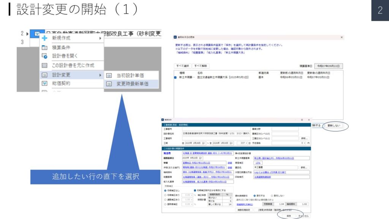Click the icon beside 当初設計単価 in submenu
389x219 pixels.
pos(109,75)
